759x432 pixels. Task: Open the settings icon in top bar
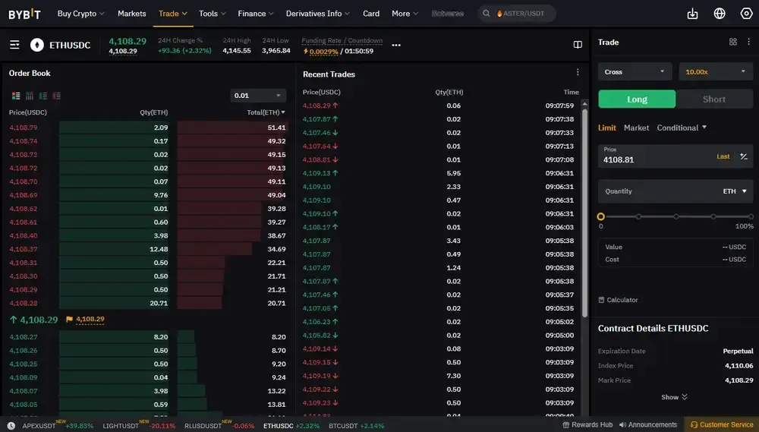tap(746, 14)
